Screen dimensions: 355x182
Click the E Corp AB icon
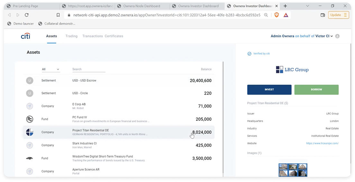(x=30, y=106)
